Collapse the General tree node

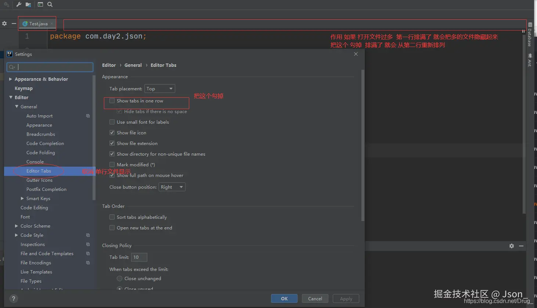click(x=17, y=107)
